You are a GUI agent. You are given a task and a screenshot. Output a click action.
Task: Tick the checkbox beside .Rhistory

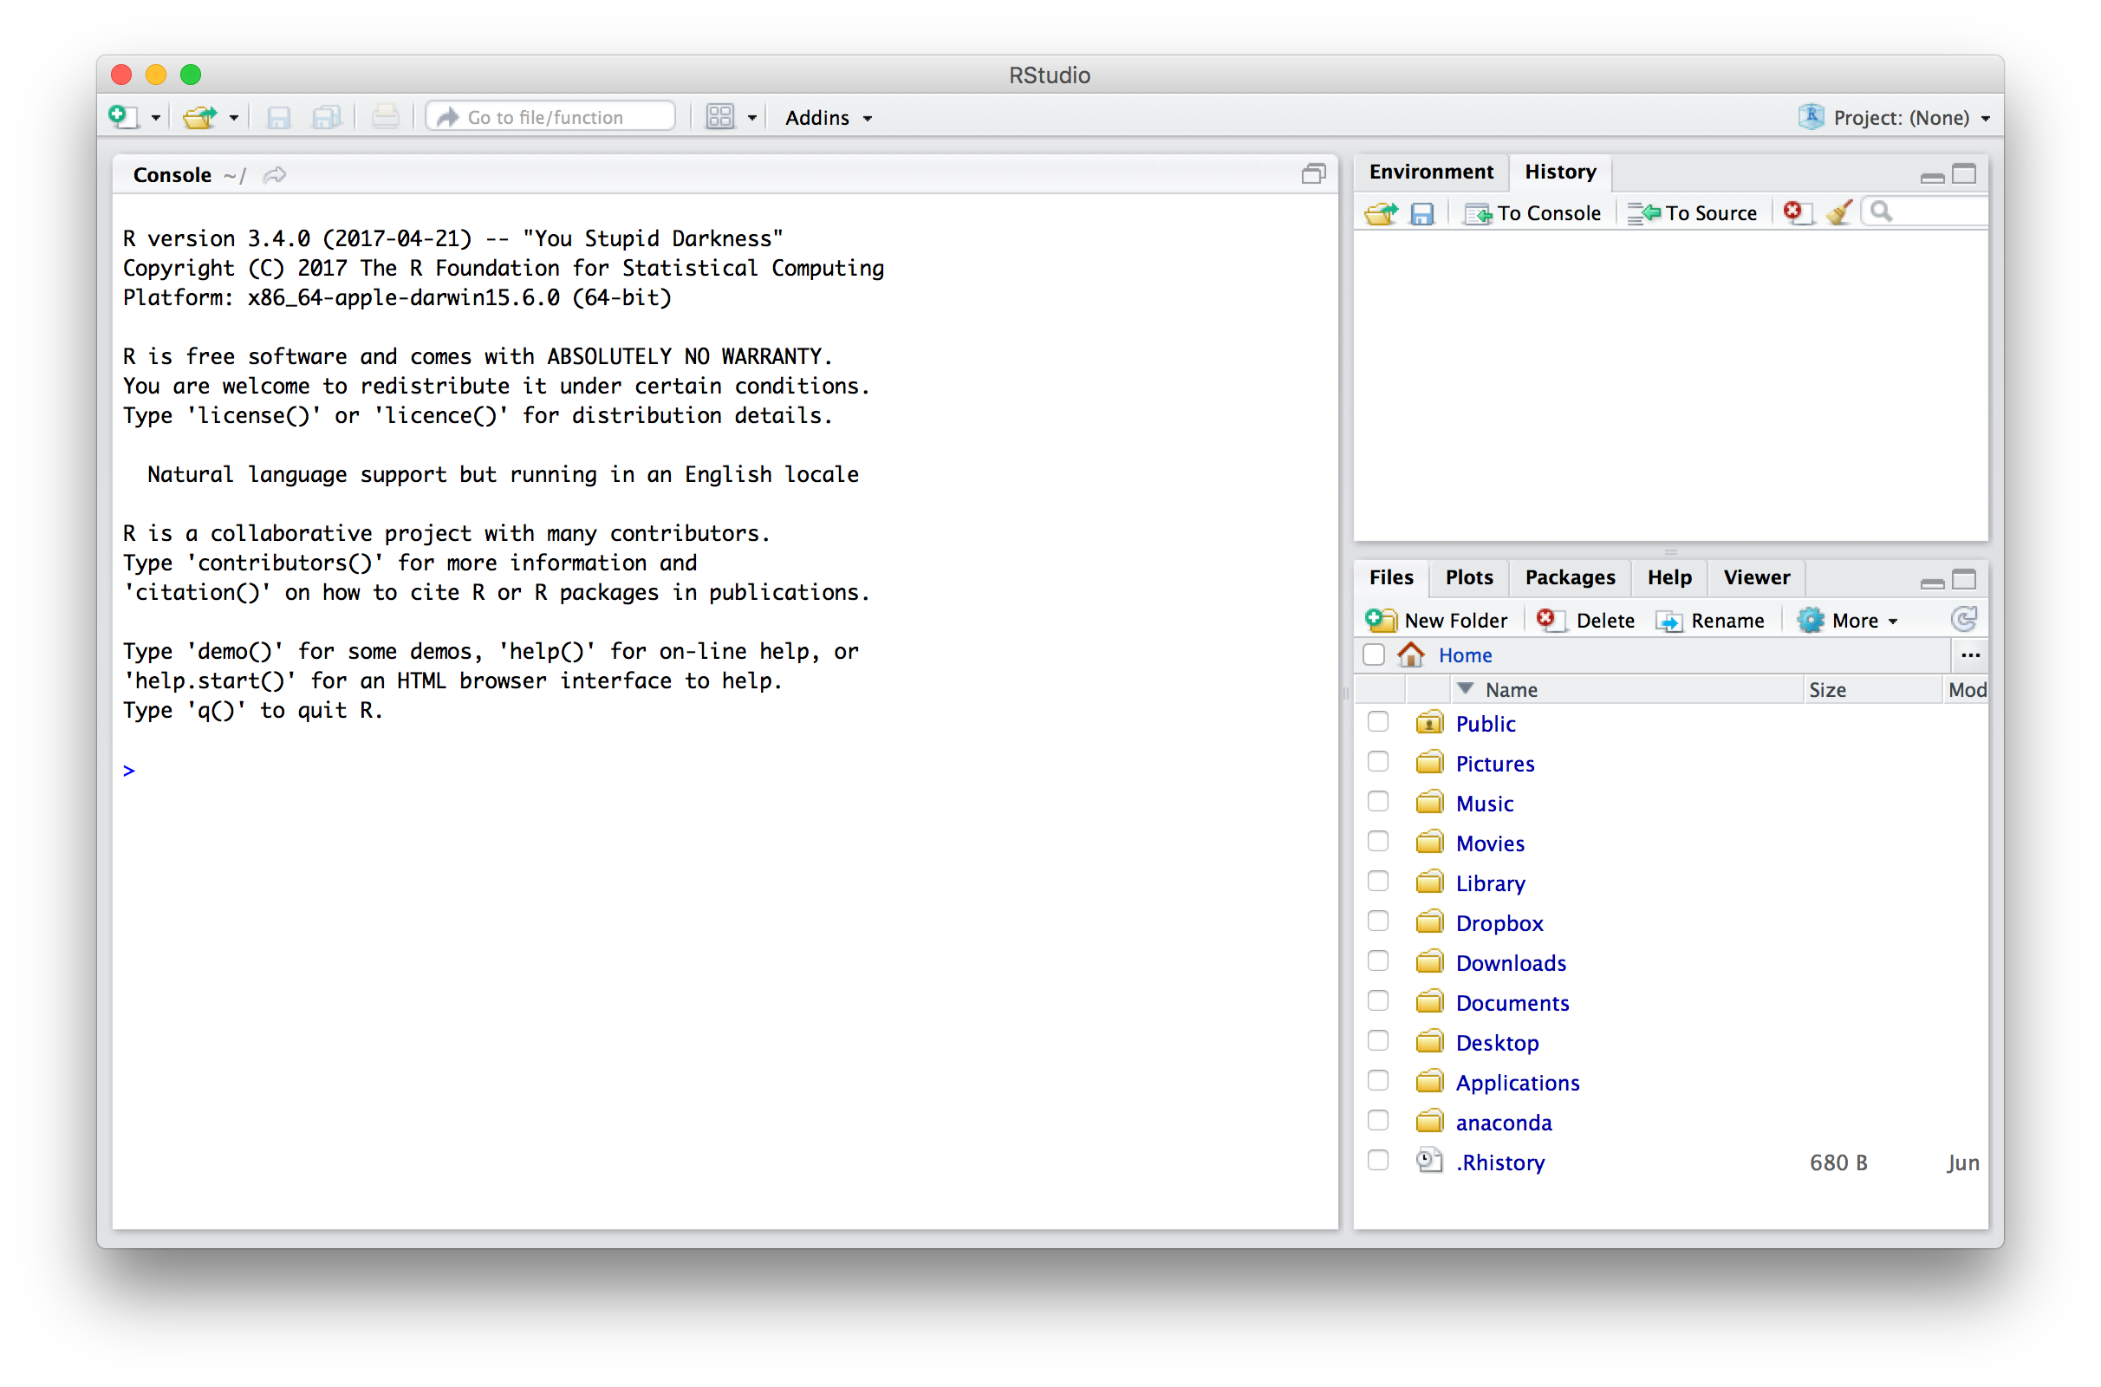1377,1161
